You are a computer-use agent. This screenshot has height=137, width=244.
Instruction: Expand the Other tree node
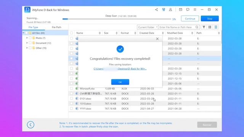(27, 48)
